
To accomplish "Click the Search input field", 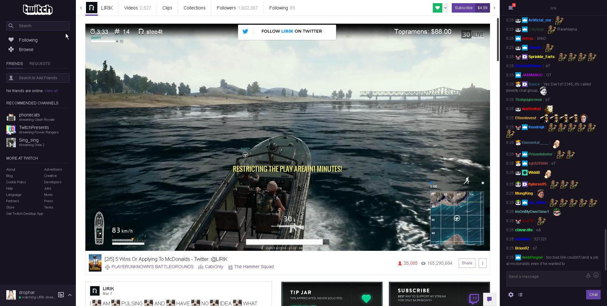I will (x=38, y=26).
